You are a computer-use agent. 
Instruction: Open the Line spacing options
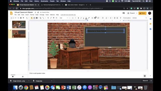click(x=103, y=18)
